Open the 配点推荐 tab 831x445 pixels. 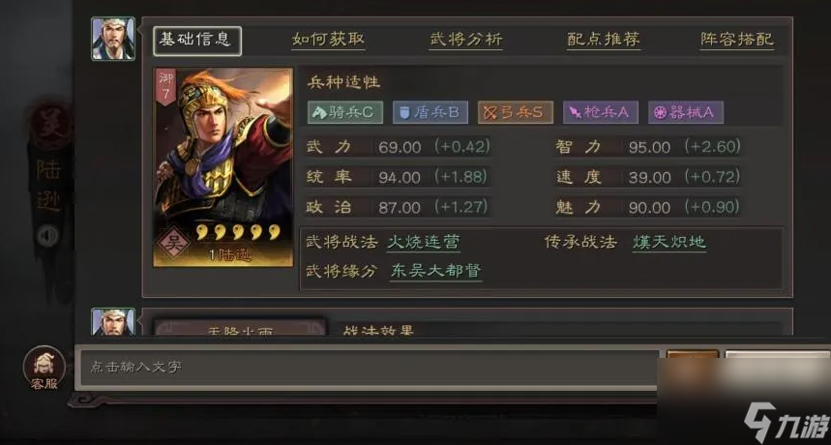[604, 40]
